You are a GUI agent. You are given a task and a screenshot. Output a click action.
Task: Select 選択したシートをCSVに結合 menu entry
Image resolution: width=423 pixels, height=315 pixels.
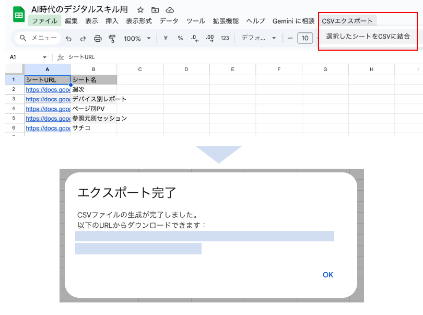368,37
